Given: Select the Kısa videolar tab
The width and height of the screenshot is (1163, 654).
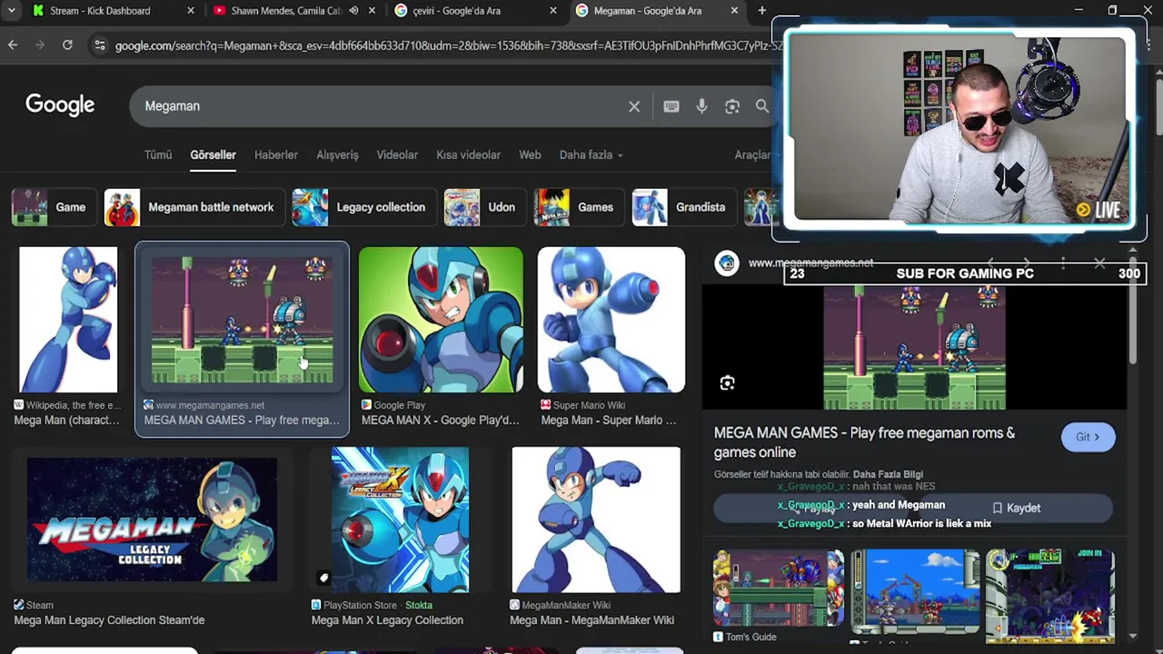Looking at the screenshot, I should [468, 155].
